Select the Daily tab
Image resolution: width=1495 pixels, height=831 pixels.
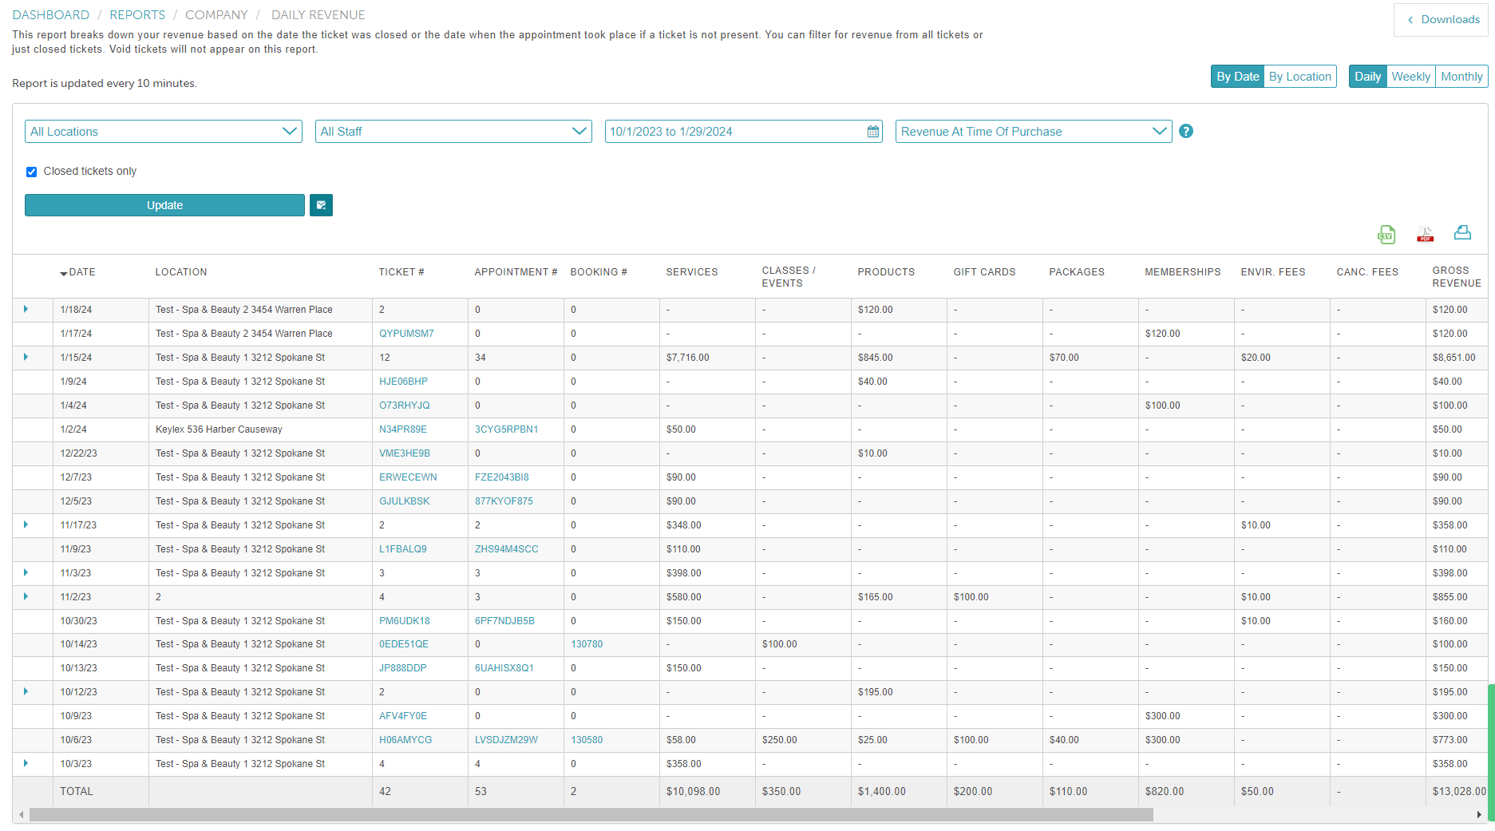point(1367,77)
